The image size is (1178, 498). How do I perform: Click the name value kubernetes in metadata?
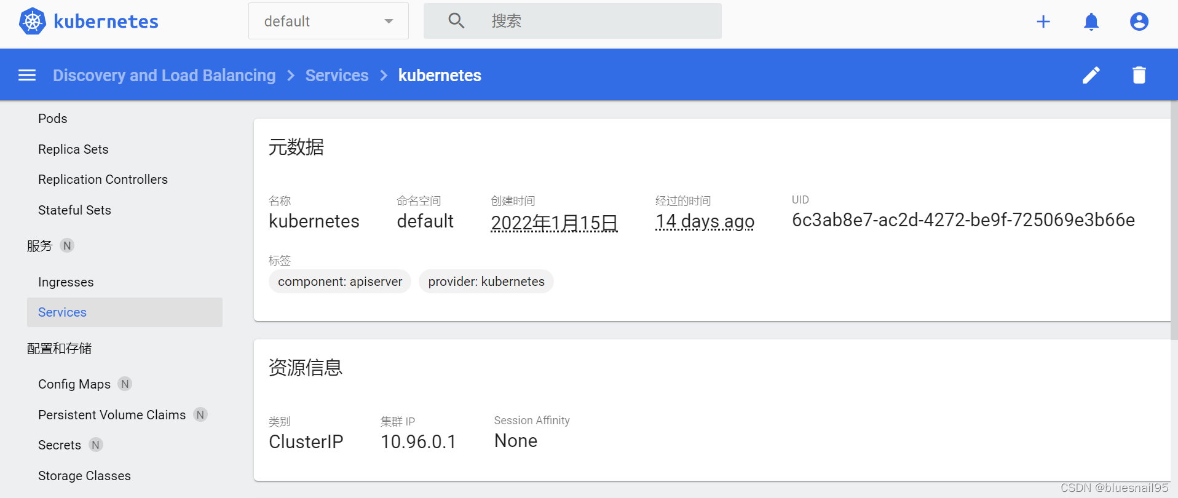[x=314, y=221]
